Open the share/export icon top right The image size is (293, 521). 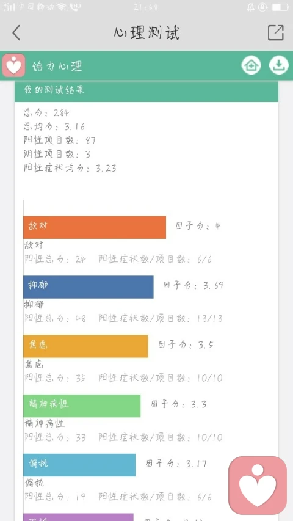276,32
